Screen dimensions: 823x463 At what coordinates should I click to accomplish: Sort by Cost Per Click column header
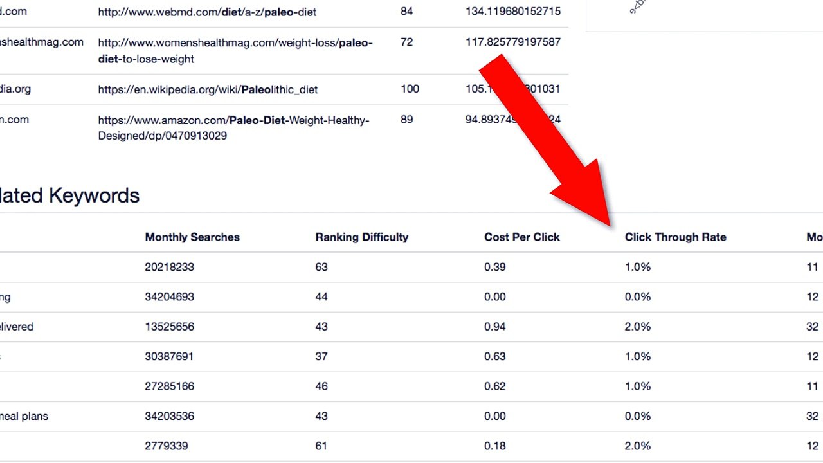(x=522, y=237)
